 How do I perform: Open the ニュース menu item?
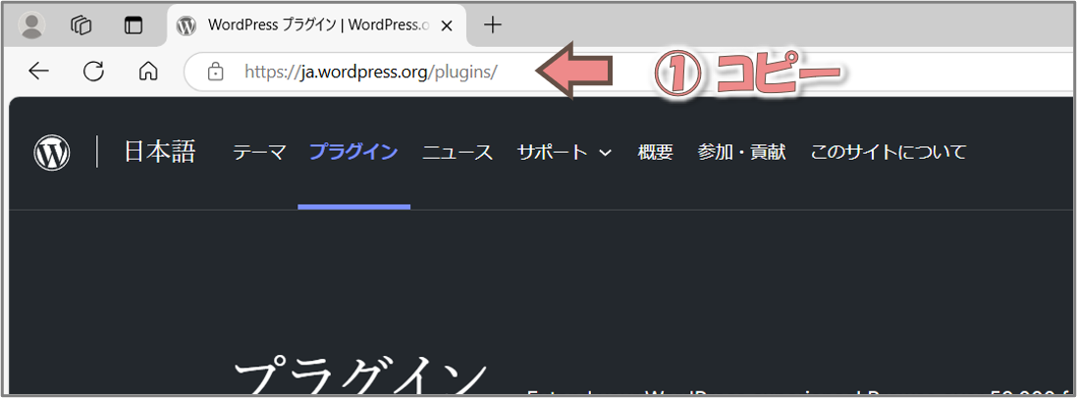458,152
